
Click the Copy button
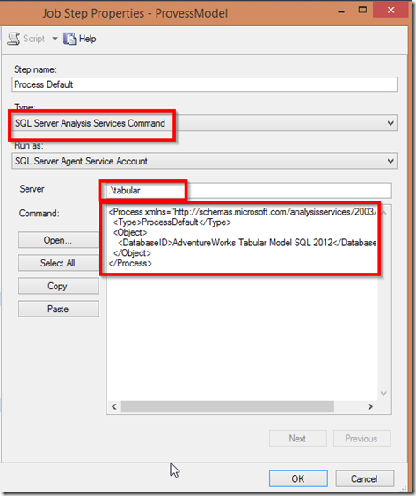(58, 287)
